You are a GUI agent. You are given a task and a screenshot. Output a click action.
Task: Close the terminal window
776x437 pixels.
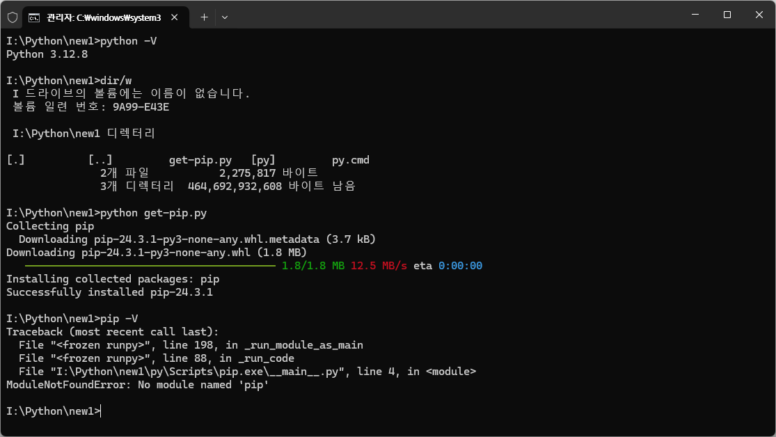[759, 15]
